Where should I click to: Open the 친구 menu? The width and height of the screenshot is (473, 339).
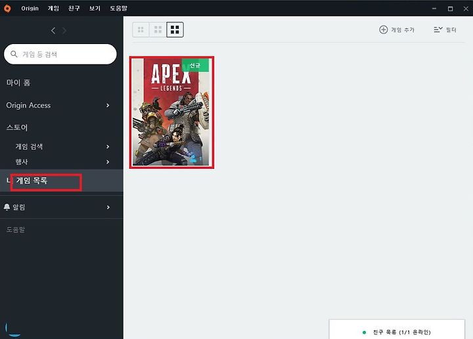point(74,9)
